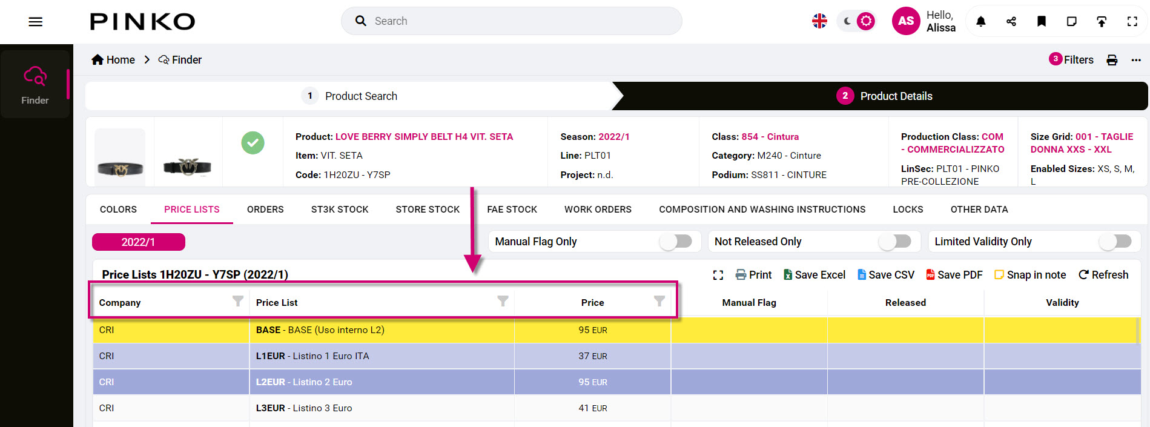Click the Finder breadcrumb
The width and height of the screenshot is (1150, 427).
coord(180,60)
